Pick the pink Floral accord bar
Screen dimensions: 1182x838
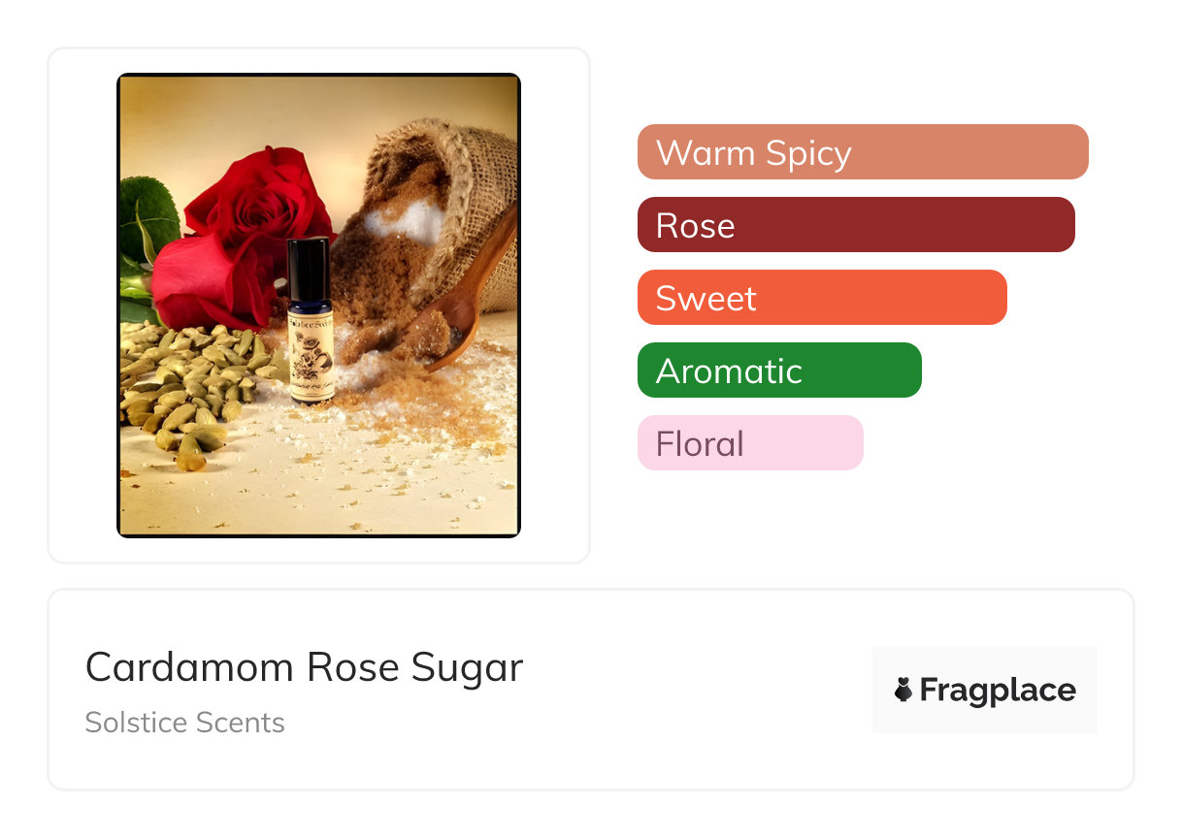[749, 443]
